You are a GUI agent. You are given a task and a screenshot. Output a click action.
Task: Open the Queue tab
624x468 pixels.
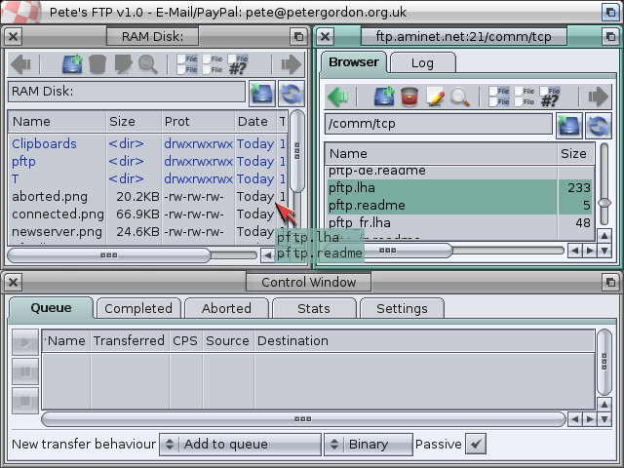51,308
